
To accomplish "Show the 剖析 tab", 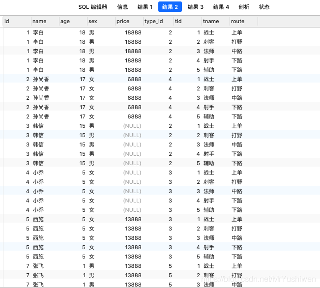I will click(x=244, y=7).
